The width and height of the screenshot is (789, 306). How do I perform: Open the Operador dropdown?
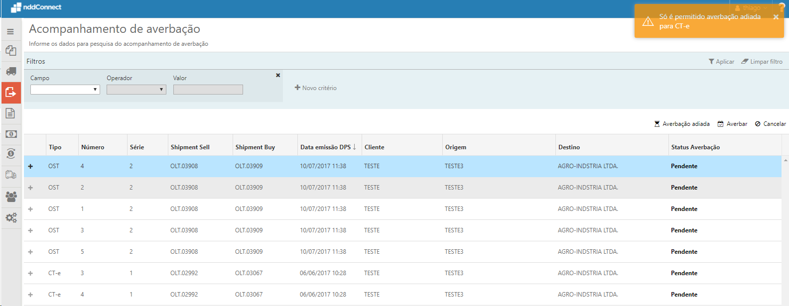tap(136, 90)
